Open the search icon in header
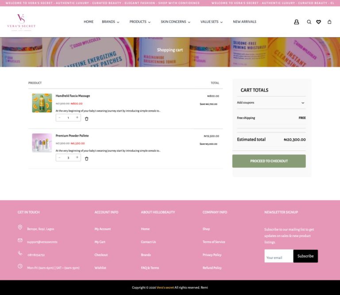The height and width of the screenshot is (295, 340). coord(309,22)
